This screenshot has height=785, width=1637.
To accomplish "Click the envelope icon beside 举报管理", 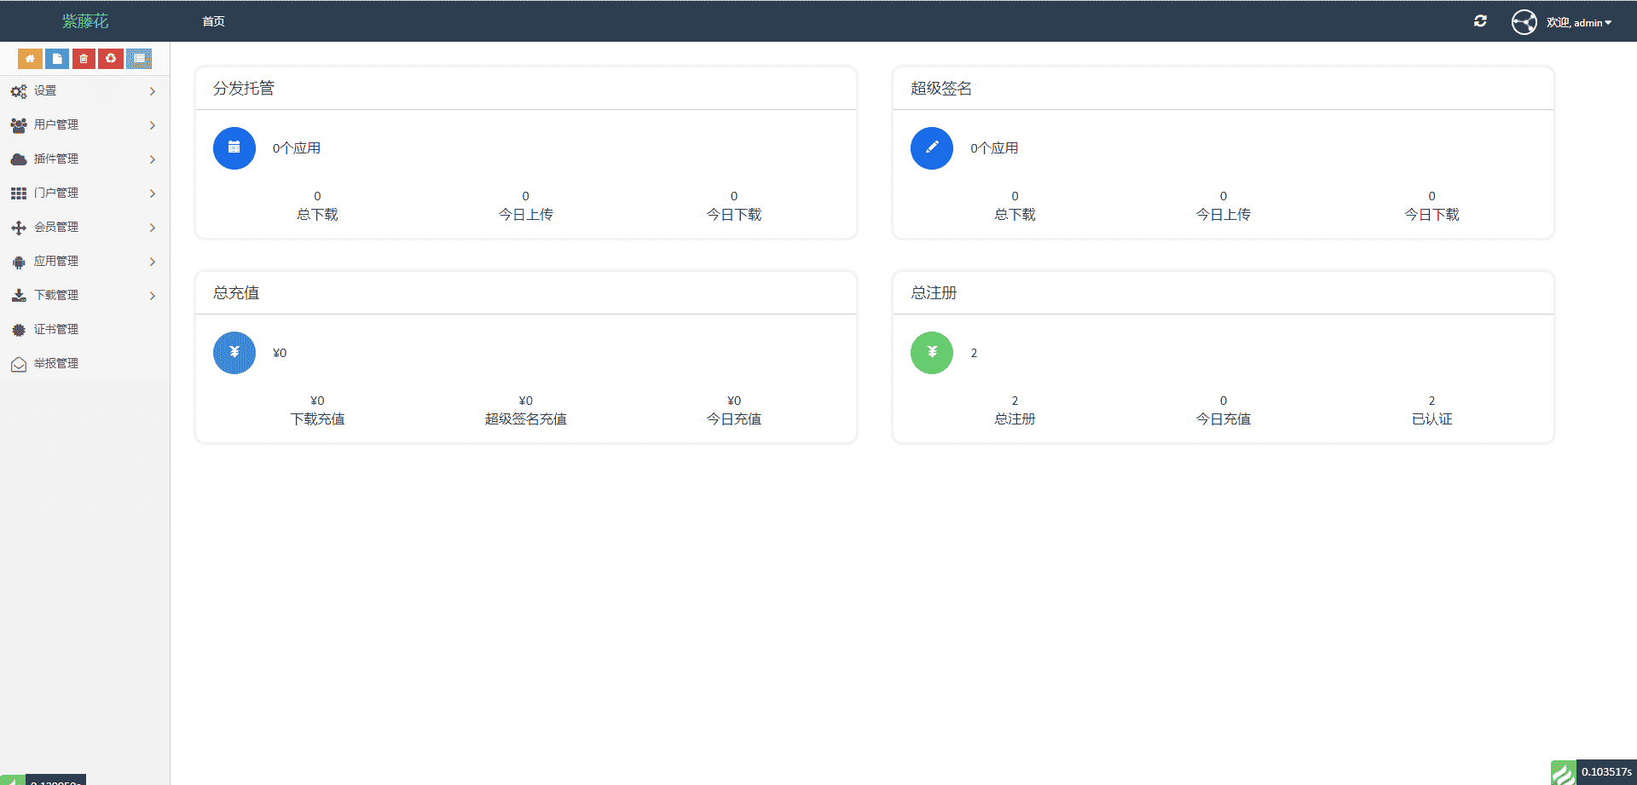I will point(19,365).
